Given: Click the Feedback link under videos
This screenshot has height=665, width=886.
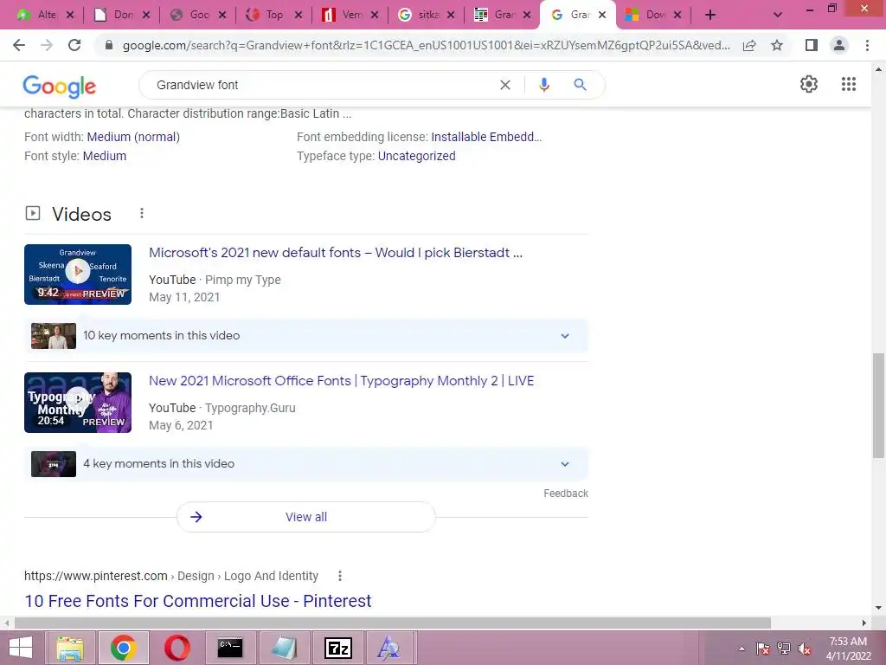Looking at the screenshot, I should 566,494.
